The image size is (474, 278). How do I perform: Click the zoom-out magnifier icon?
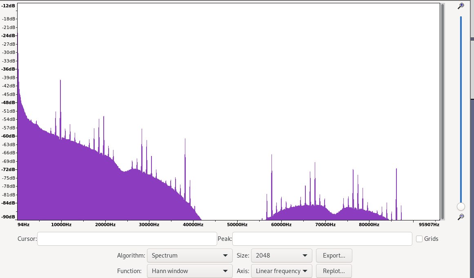point(461,217)
